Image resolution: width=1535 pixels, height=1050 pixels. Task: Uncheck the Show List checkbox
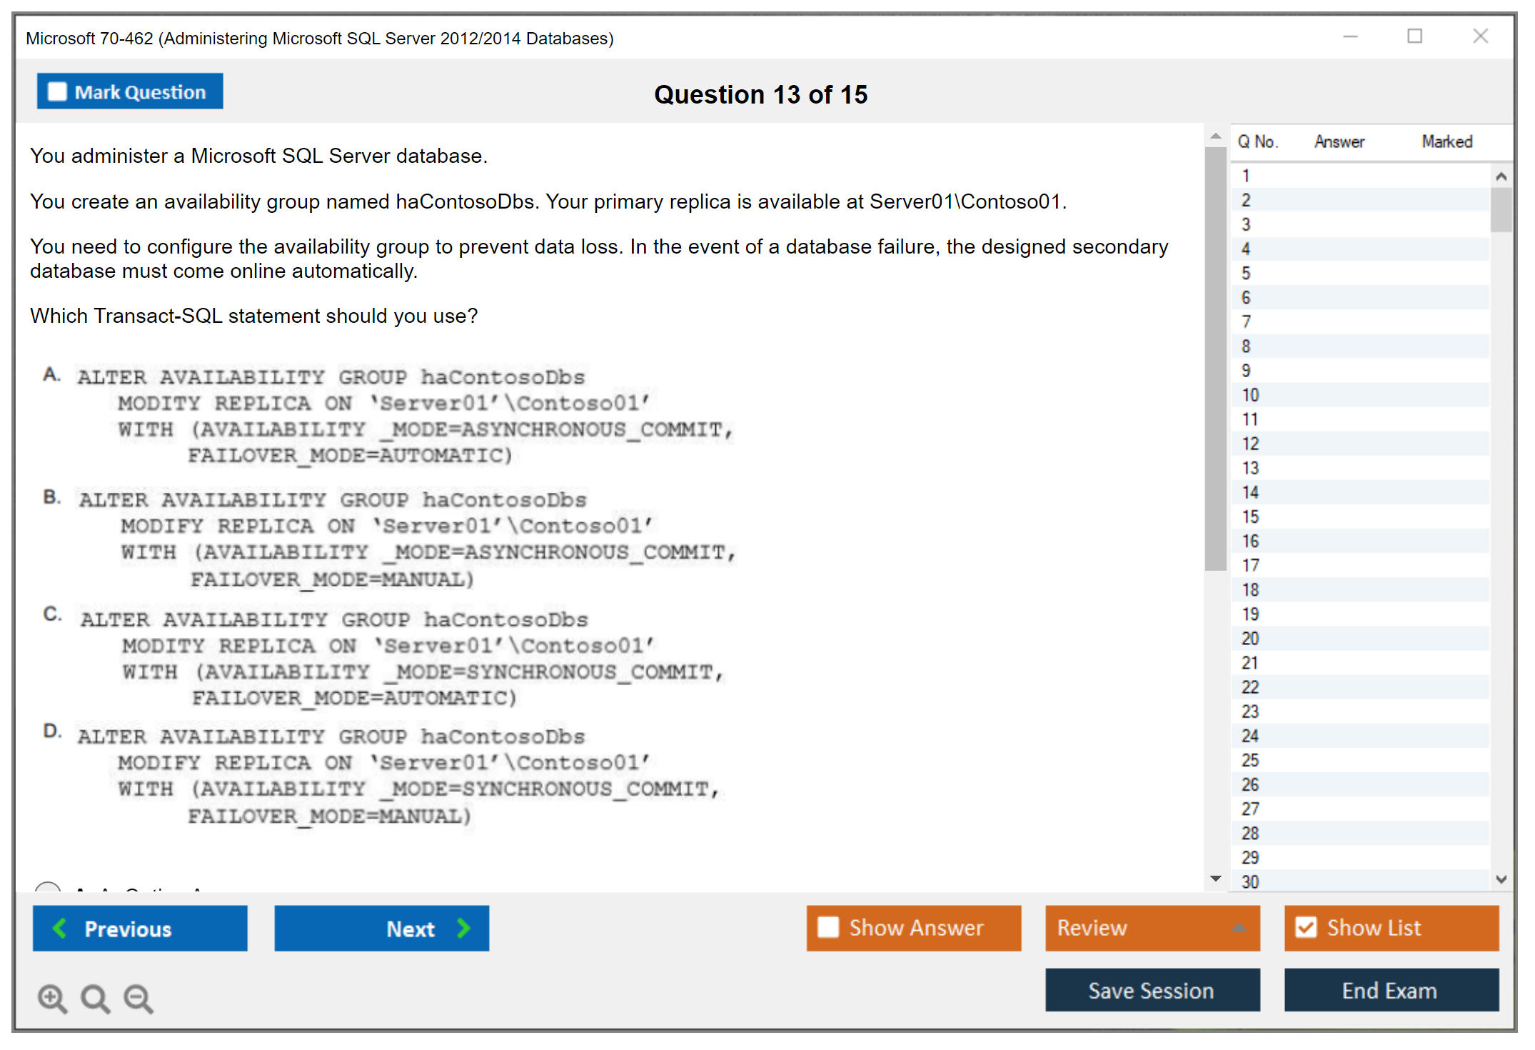[1306, 927]
